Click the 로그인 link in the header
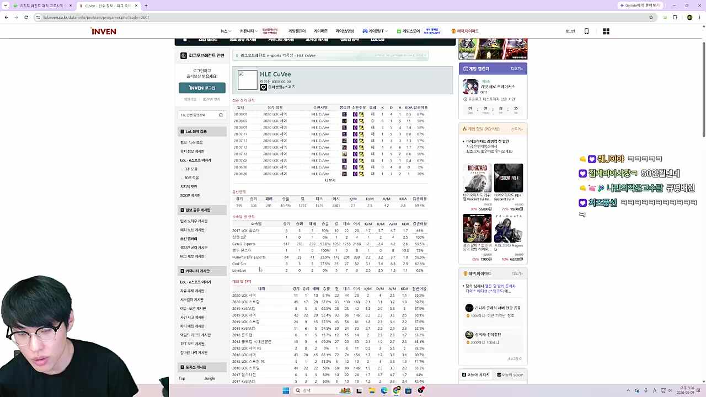 point(570,31)
